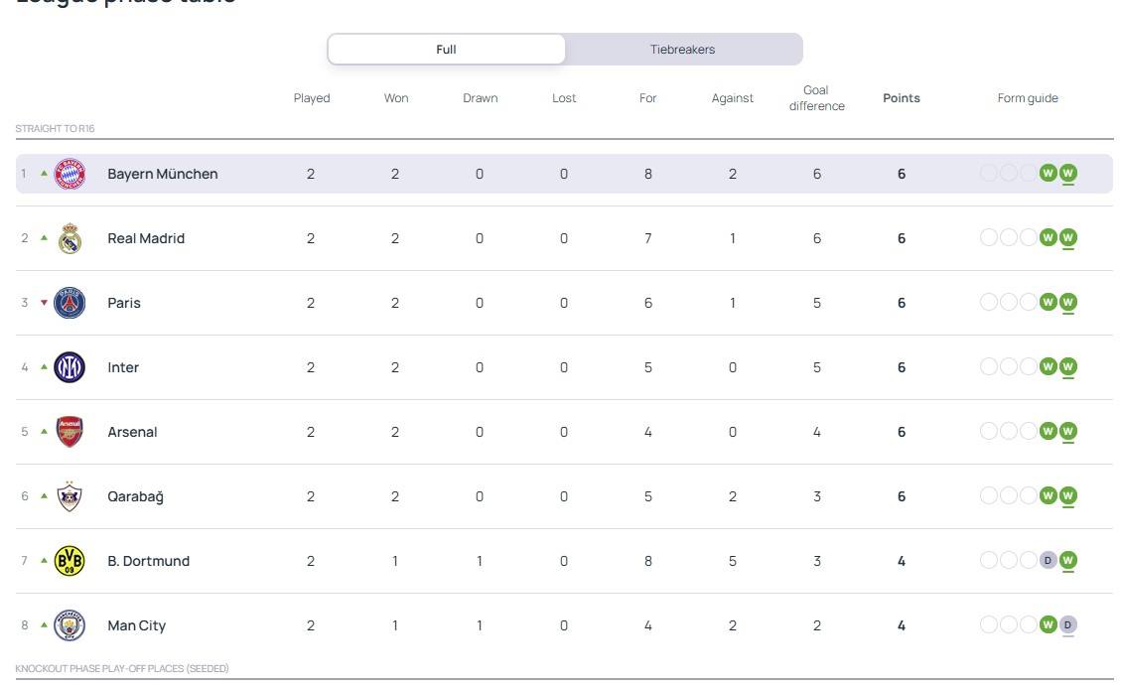Open the Bayern München team link
The height and width of the screenshot is (685, 1121).
(x=162, y=174)
